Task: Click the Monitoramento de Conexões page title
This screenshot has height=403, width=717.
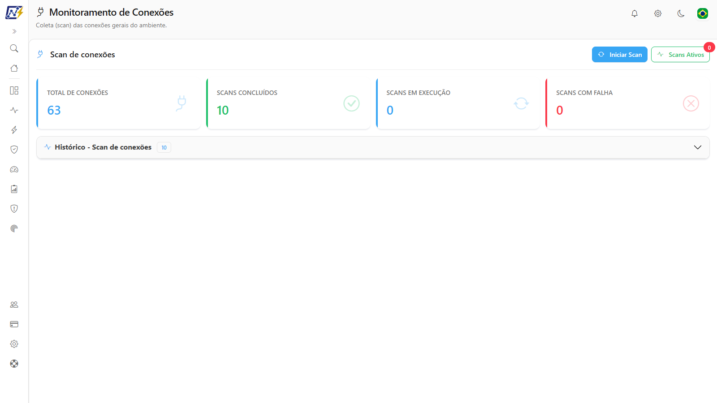Action: tap(111, 13)
